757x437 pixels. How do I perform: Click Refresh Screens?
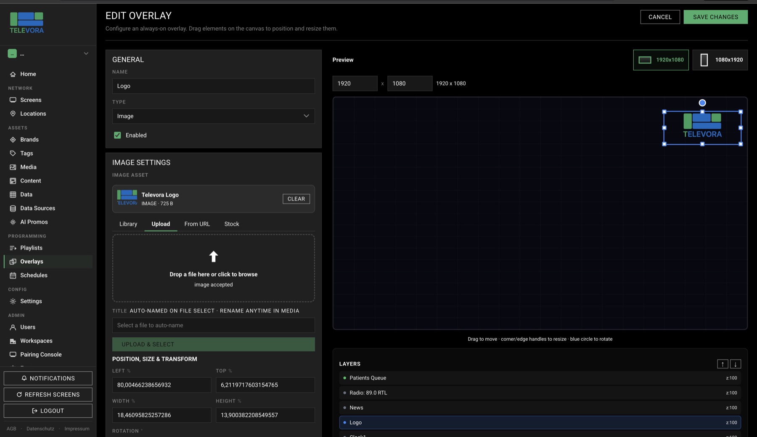coord(48,395)
